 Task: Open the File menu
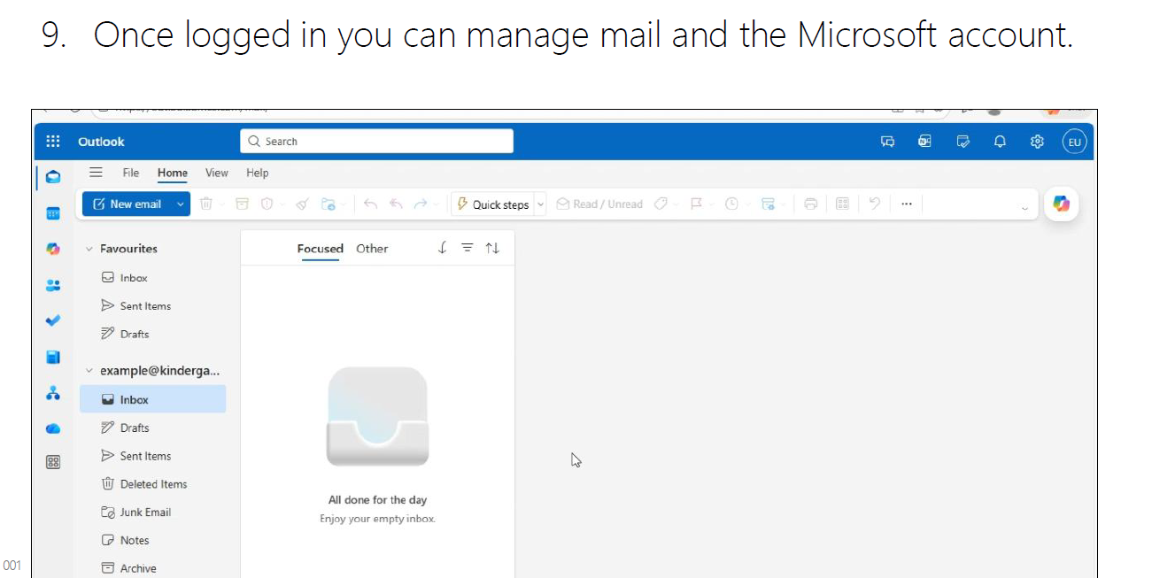[130, 173]
